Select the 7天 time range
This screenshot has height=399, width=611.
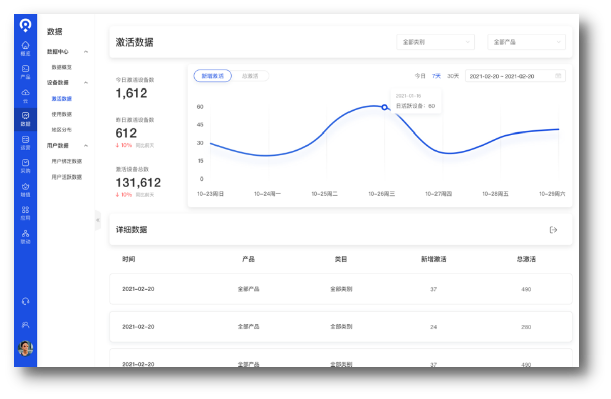pyautogui.click(x=437, y=76)
